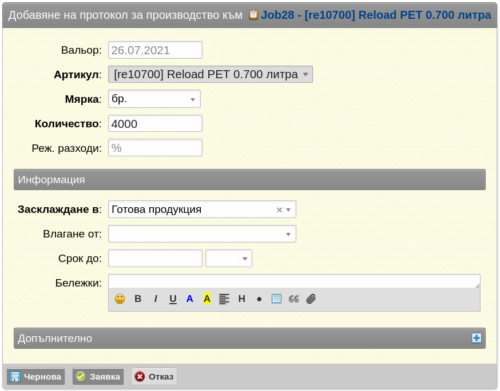The image size is (500, 391).
Task: Insert quote block in notes
Action: (x=293, y=299)
